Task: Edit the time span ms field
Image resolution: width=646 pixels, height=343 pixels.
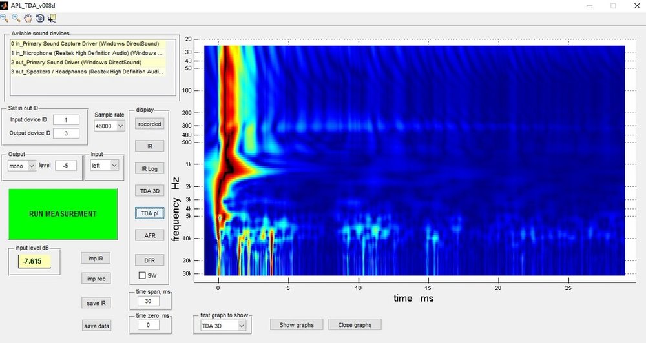Action: click(x=148, y=301)
